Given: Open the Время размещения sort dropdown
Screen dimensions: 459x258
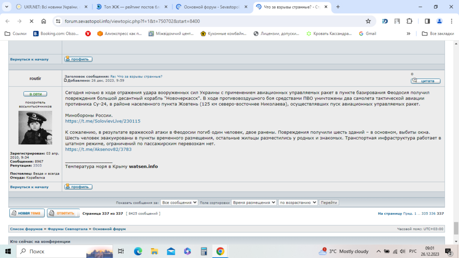Looking at the screenshot, I should [x=253, y=202].
